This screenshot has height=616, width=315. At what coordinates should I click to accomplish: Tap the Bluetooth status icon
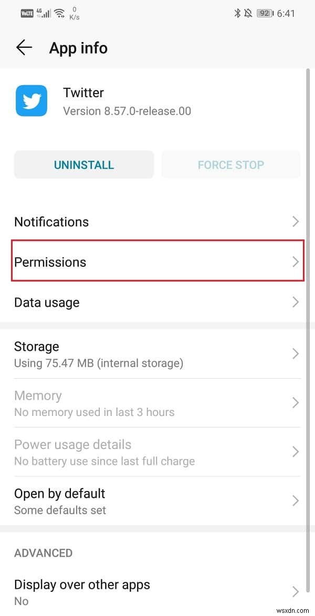point(237,14)
